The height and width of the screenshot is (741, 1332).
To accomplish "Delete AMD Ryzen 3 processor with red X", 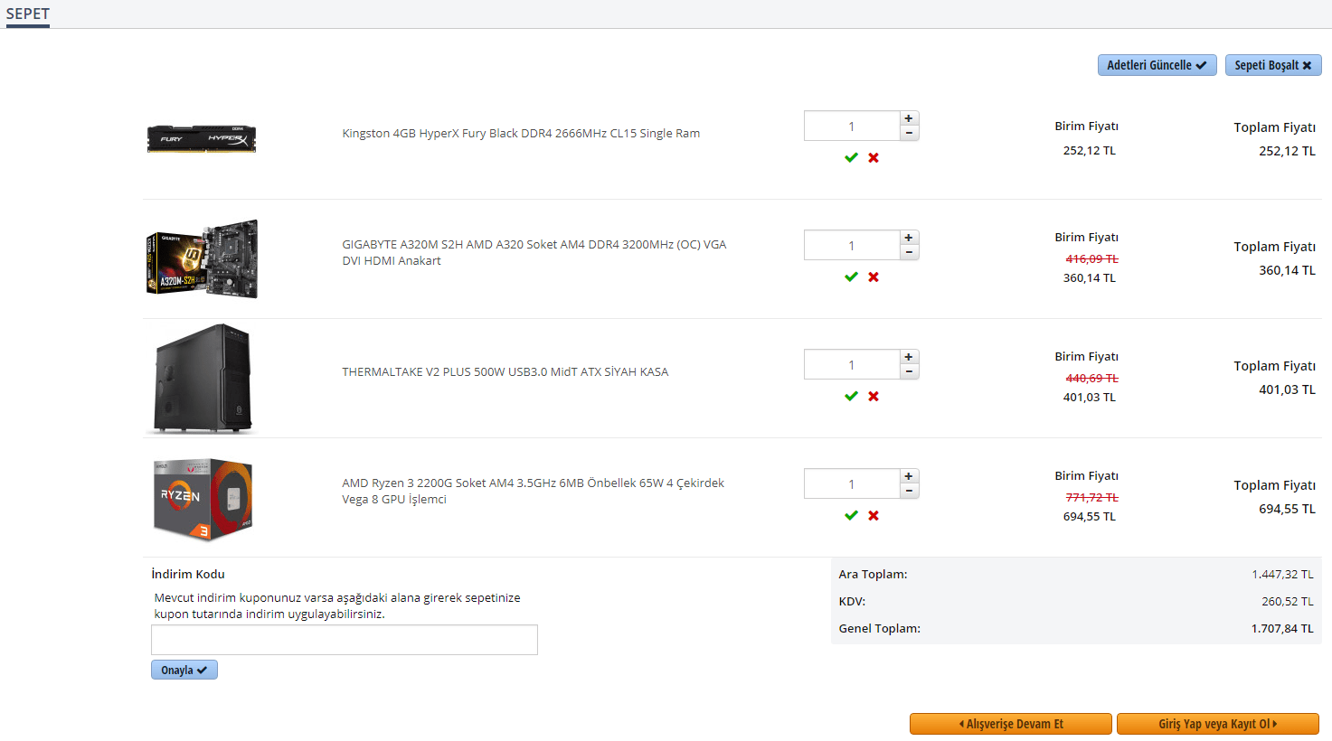I will (x=874, y=515).
